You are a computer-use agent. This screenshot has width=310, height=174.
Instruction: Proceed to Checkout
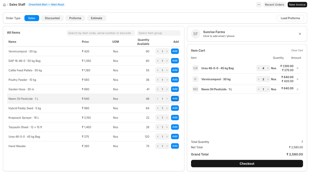(247, 163)
